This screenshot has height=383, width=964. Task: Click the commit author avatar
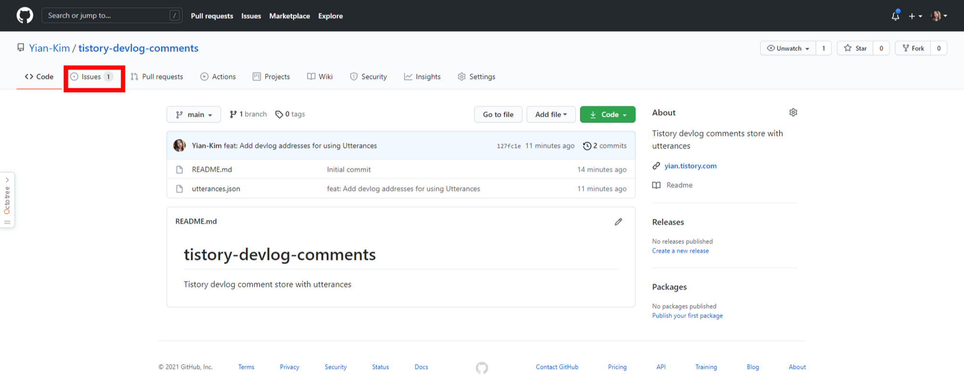(x=179, y=146)
